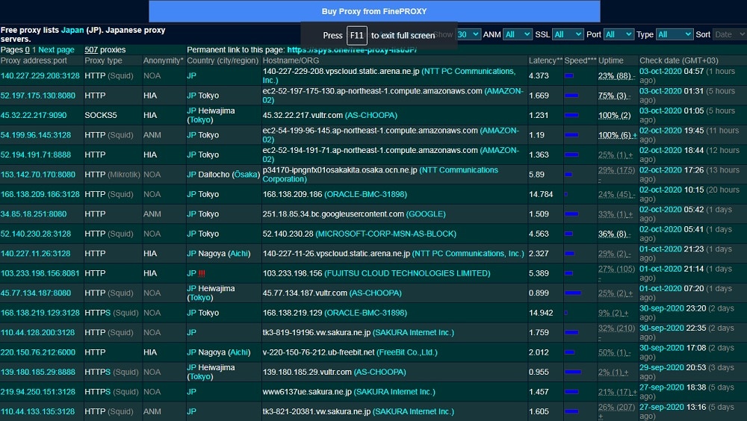This screenshot has width=747, height=421.
Task: Open proxy 45.32.22.217:9090
Action: pyautogui.click(x=34, y=115)
